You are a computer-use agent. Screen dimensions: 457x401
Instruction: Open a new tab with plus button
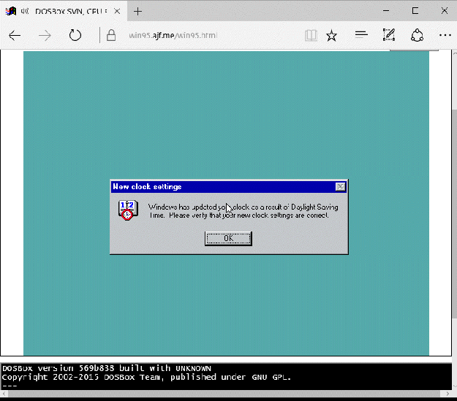click(137, 12)
